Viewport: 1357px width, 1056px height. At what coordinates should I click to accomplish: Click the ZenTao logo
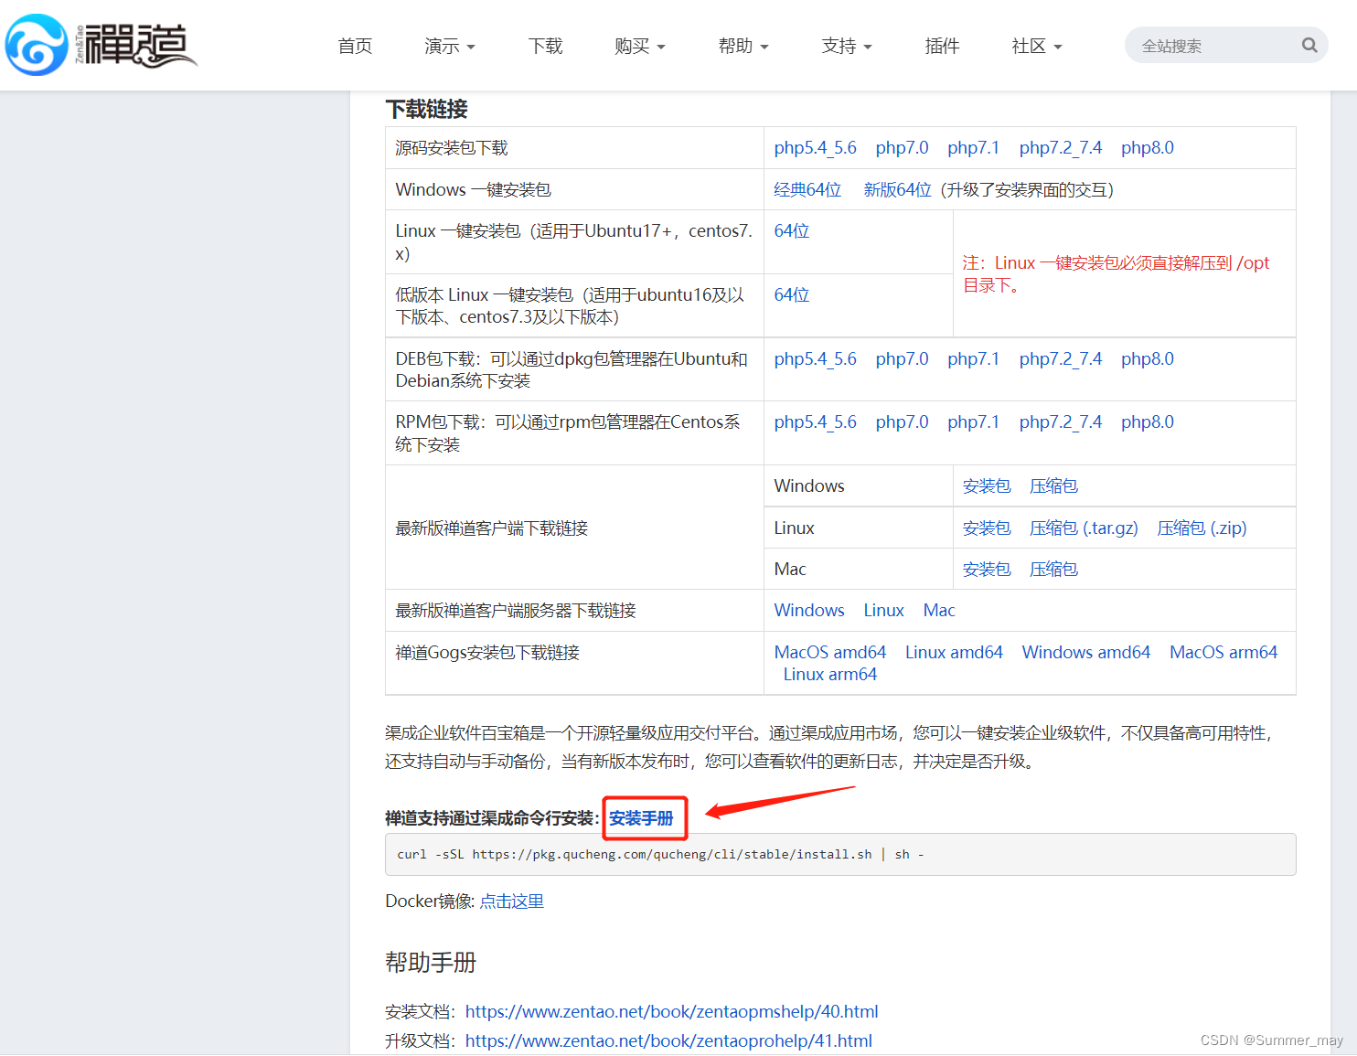click(x=101, y=45)
